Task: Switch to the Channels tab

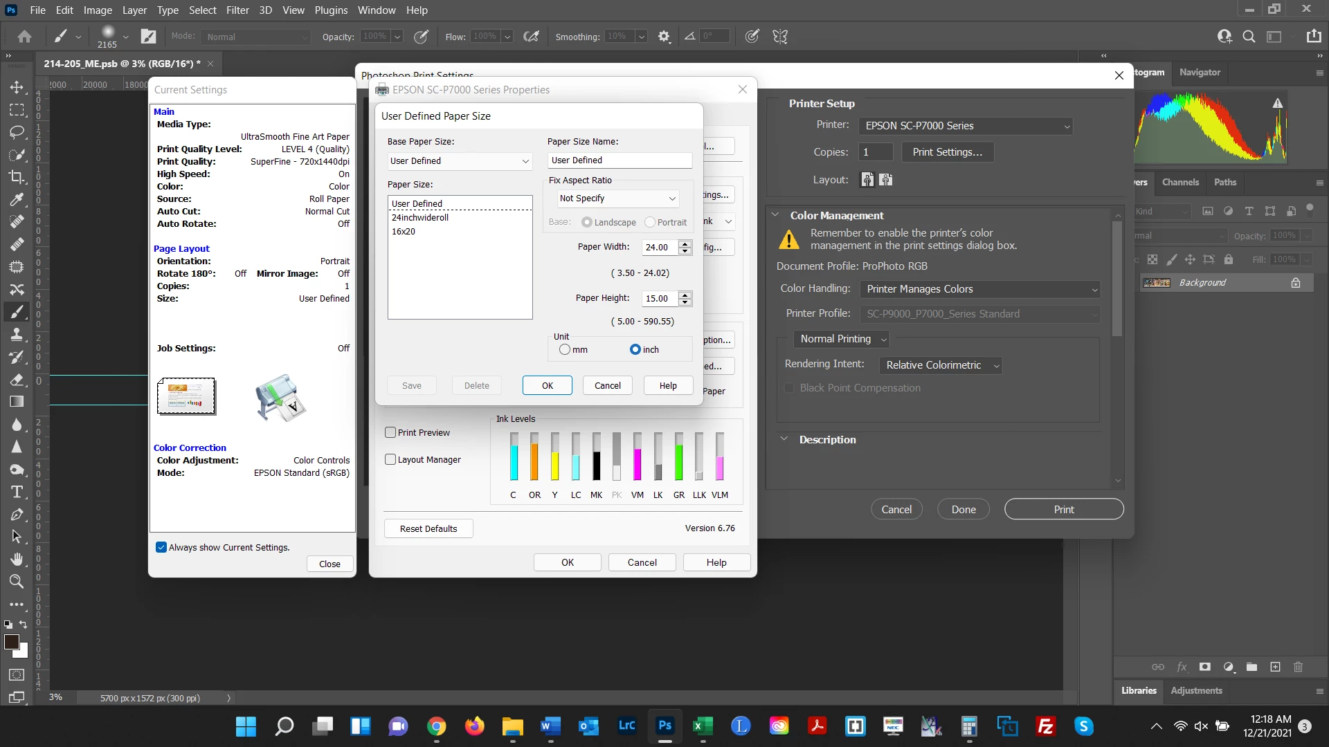Action: pos(1180,182)
